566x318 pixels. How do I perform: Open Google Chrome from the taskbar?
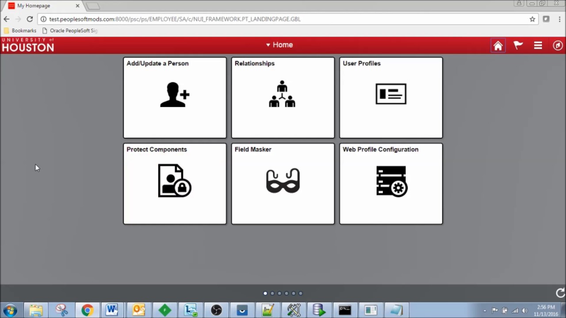(87, 310)
